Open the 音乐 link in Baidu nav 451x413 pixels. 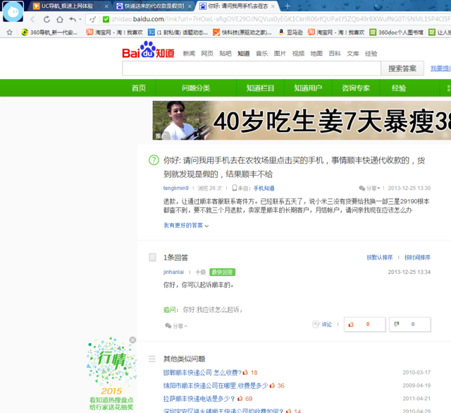(x=261, y=54)
